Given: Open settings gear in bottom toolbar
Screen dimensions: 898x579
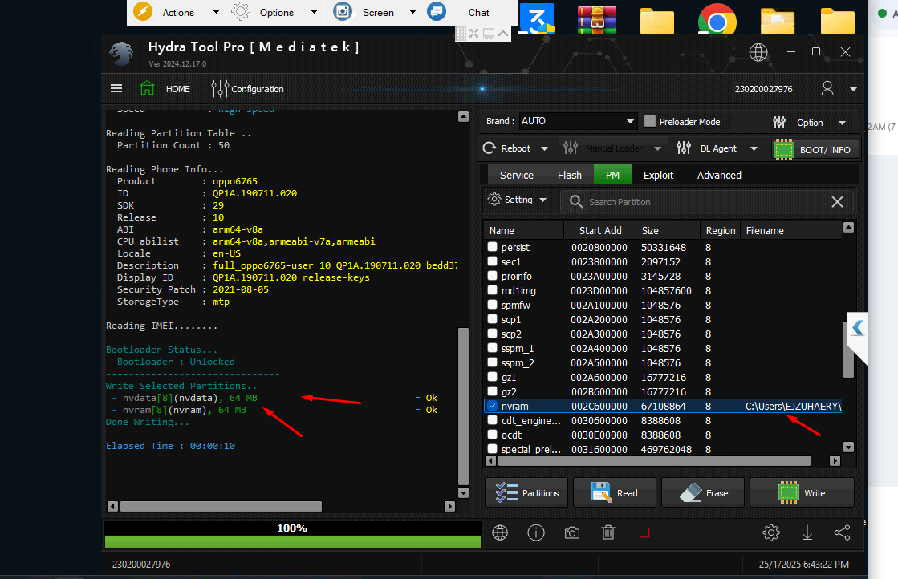Looking at the screenshot, I should point(771,532).
